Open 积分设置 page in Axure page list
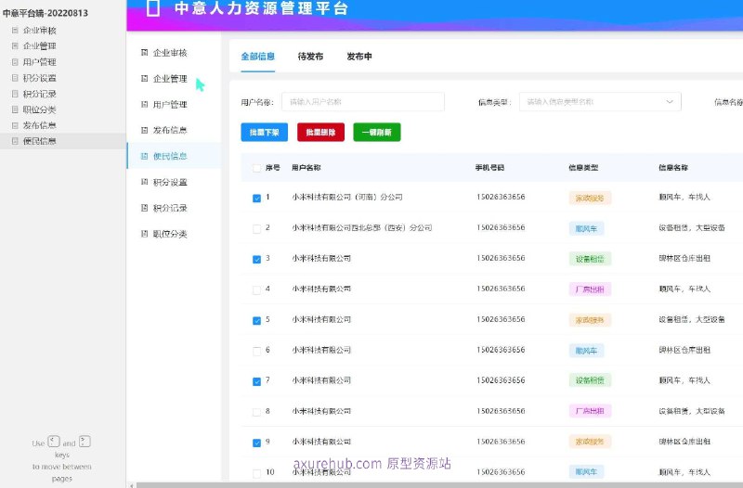Screen dimensions: 743x488 point(39,78)
